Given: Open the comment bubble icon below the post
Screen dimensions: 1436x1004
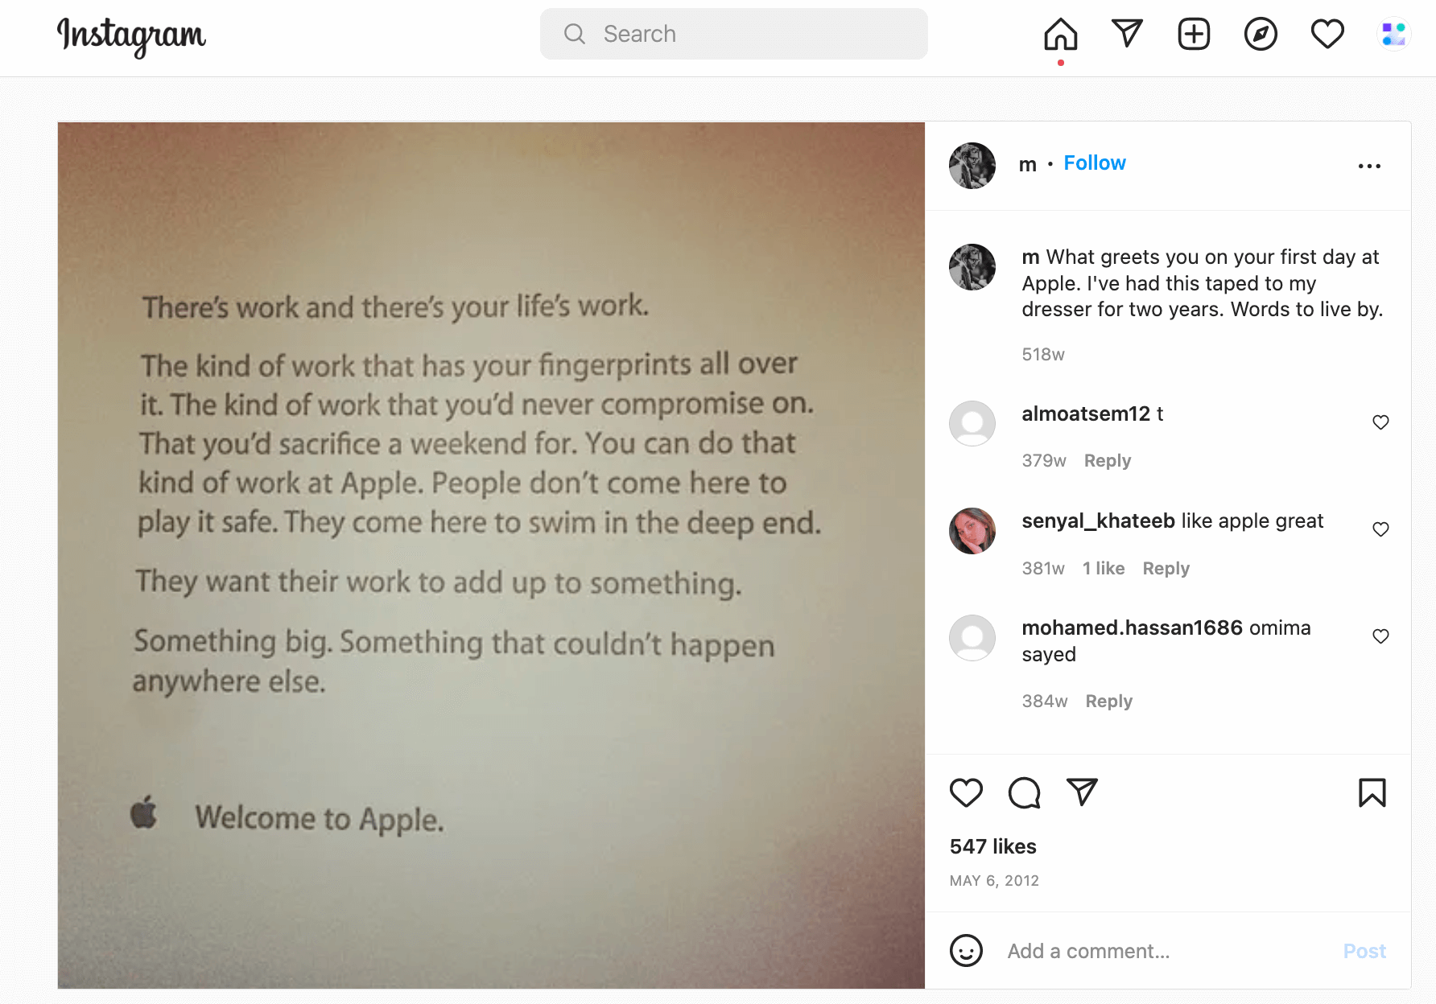Looking at the screenshot, I should point(1024,793).
